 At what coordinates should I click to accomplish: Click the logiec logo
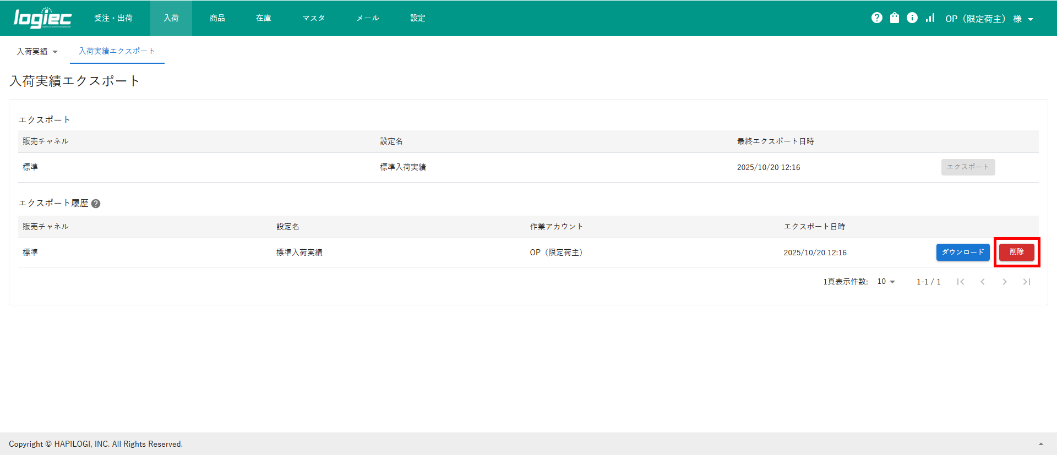coord(42,18)
